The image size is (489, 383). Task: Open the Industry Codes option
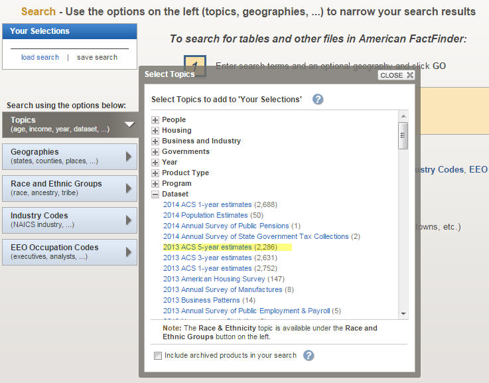pyautogui.click(x=70, y=220)
